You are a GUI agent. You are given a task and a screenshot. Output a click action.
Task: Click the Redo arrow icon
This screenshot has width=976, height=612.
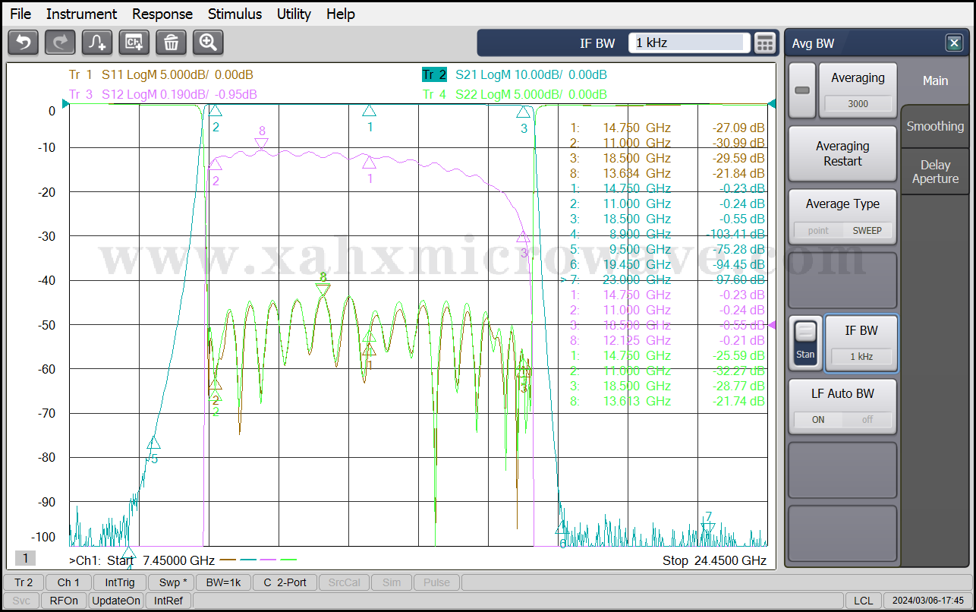point(60,43)
